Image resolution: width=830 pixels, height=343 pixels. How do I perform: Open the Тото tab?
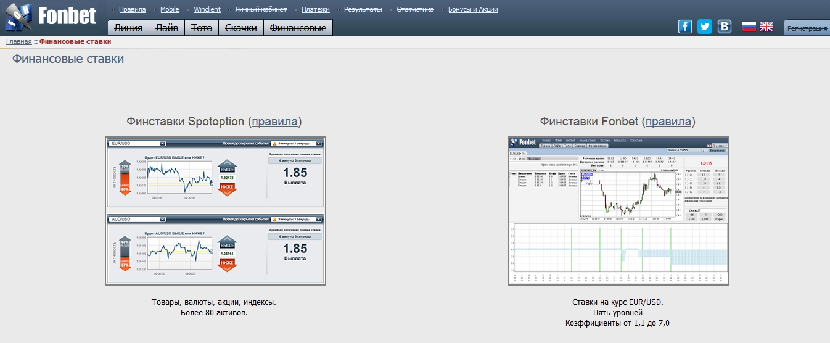202,28
